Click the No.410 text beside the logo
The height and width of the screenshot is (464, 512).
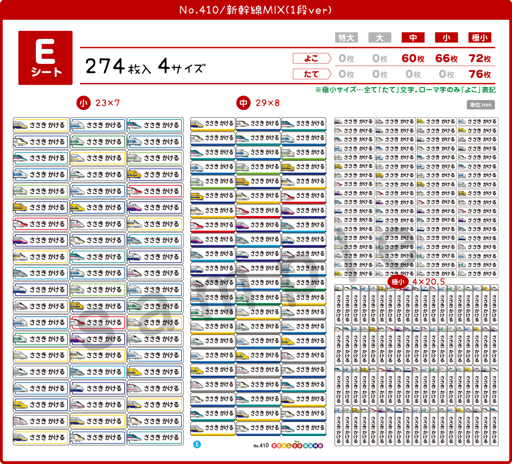coord(261,446)
